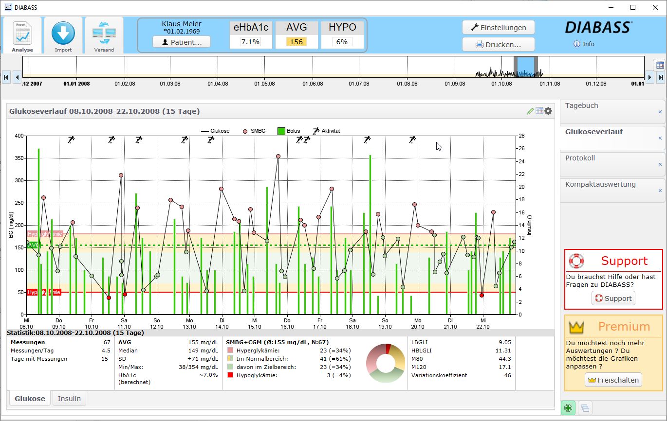
Task: Click the green pencil edit icon
Action: pos(530,111)
